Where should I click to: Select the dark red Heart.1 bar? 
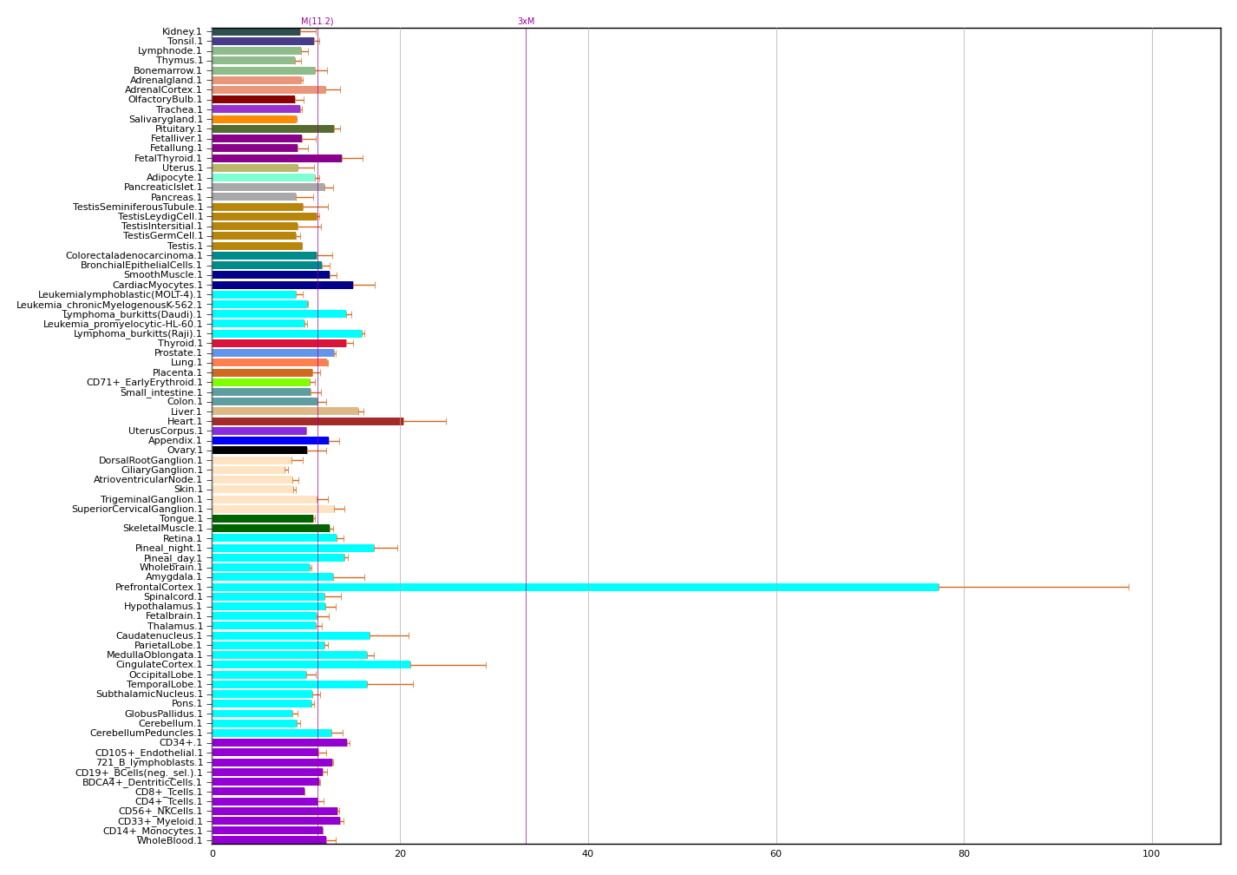click(307, 421)
